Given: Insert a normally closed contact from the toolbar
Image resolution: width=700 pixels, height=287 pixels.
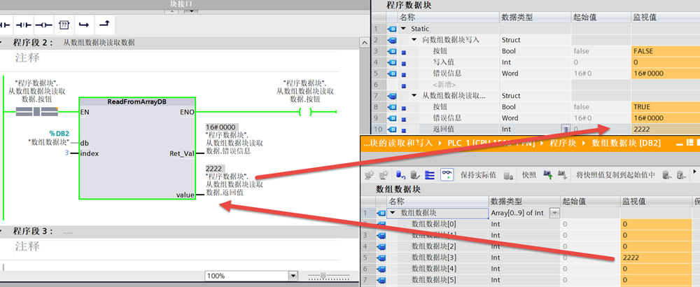Looking at the screenshot, I should [x=24, y=25].
